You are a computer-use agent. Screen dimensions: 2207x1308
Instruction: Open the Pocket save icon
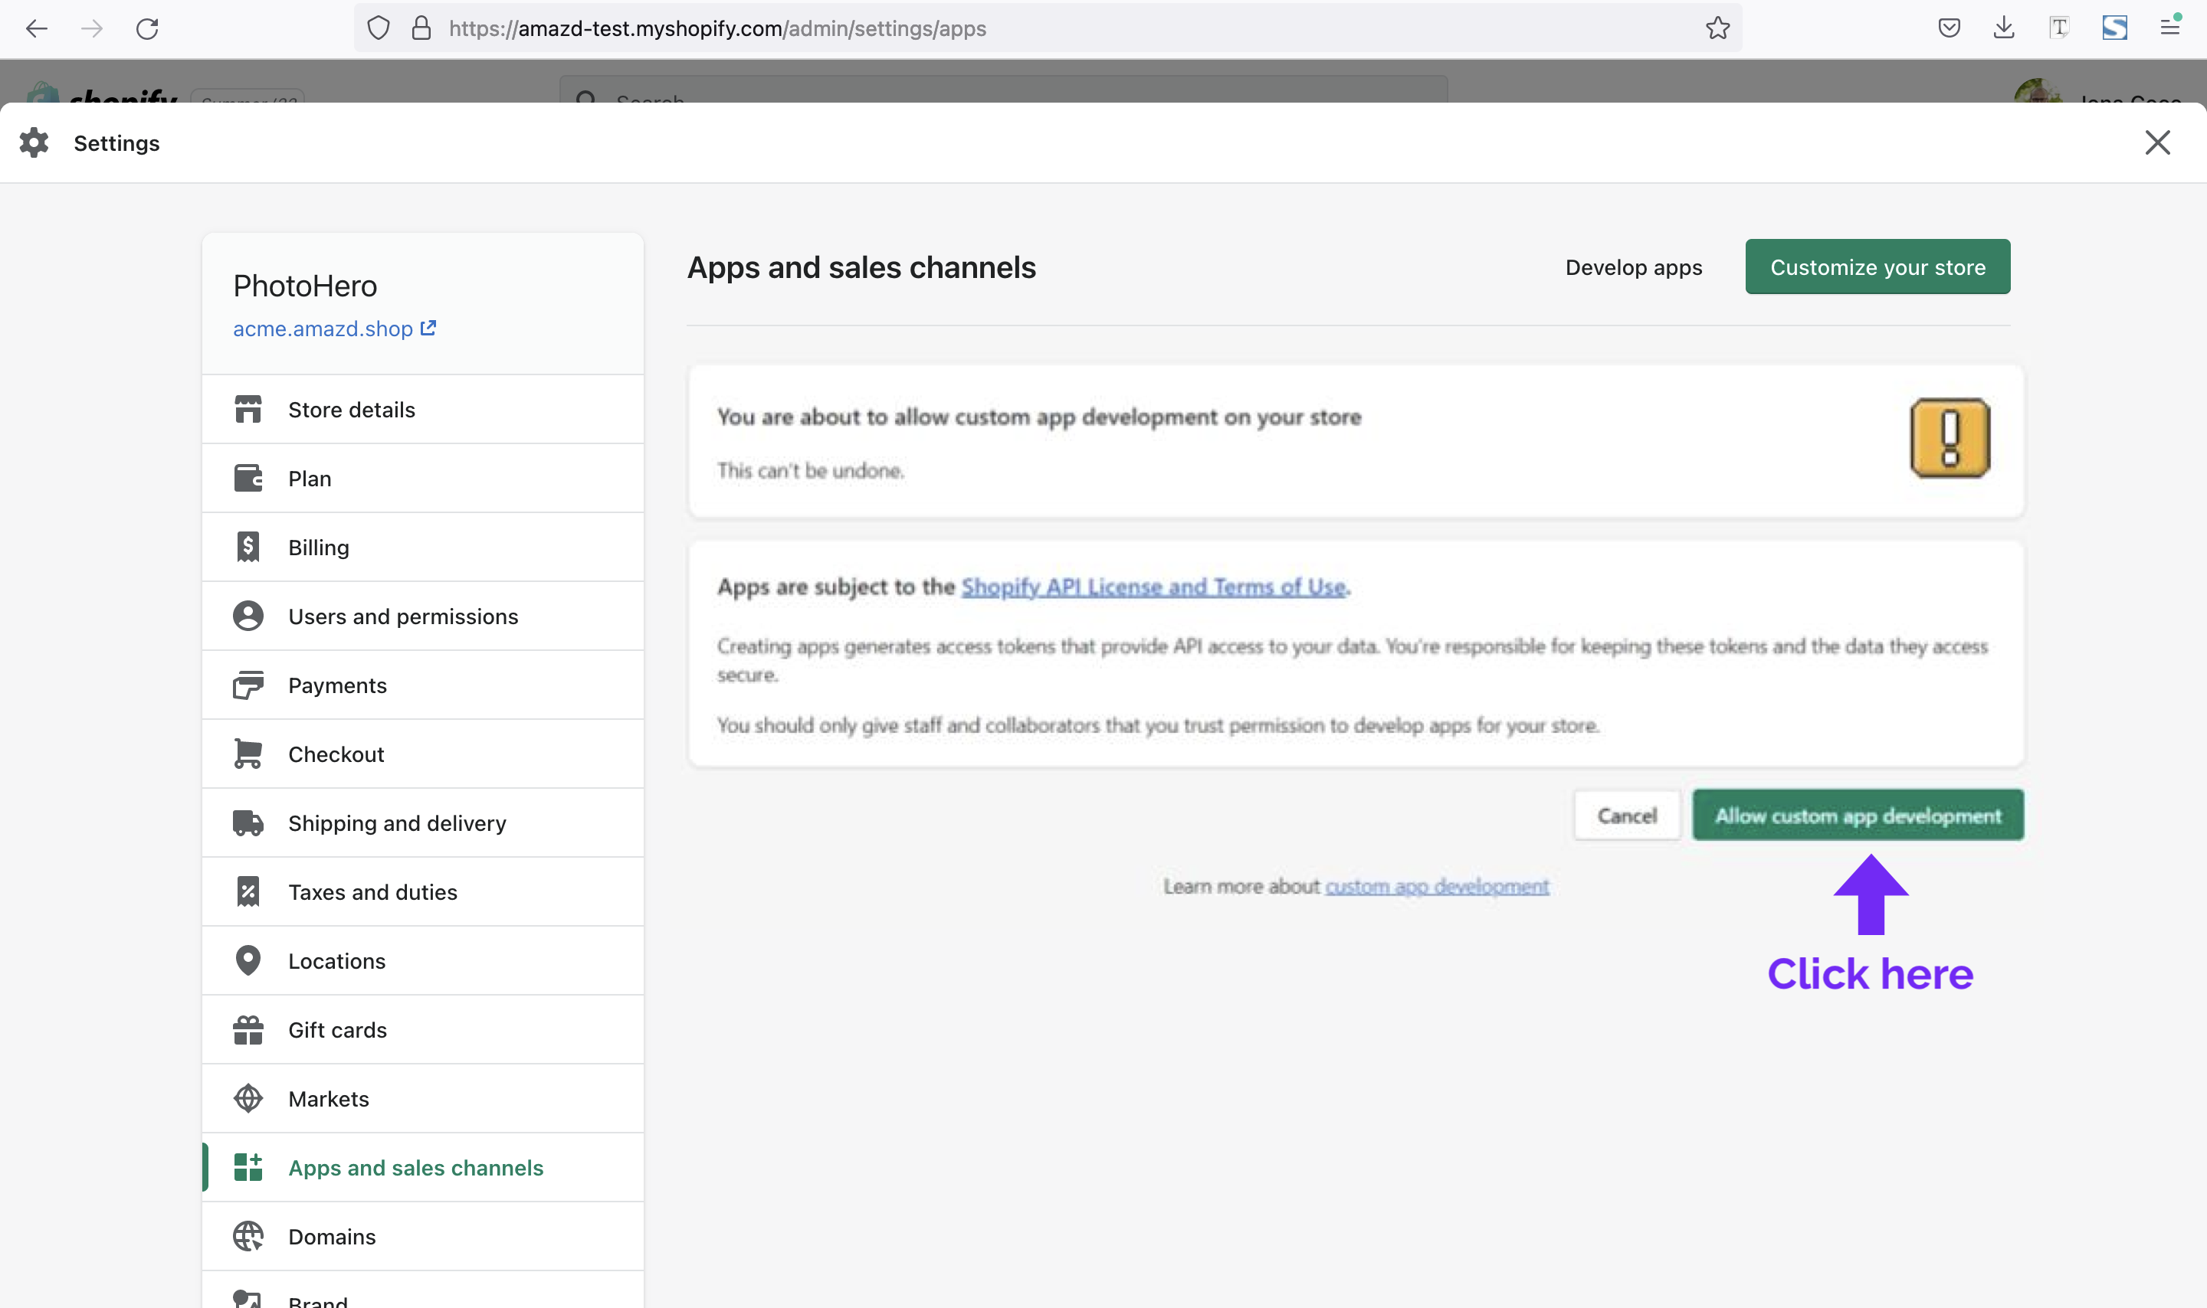[x=1949, y=28]
